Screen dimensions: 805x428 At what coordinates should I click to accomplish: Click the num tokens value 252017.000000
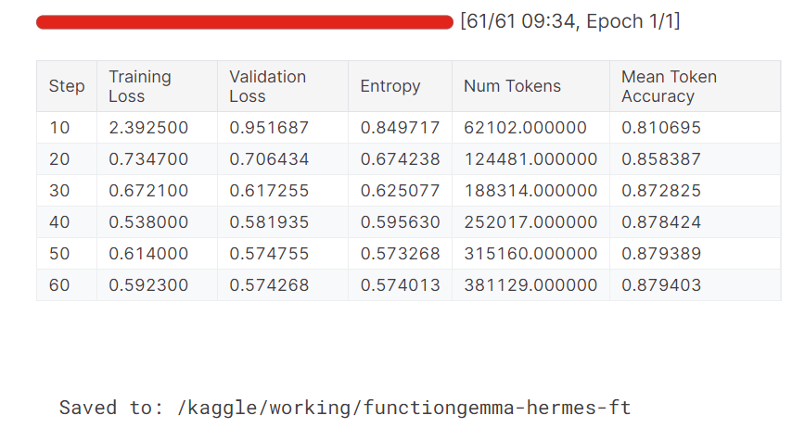[530, 222]
